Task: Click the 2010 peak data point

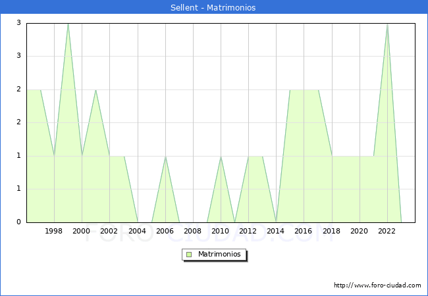Action: [221, 157]
